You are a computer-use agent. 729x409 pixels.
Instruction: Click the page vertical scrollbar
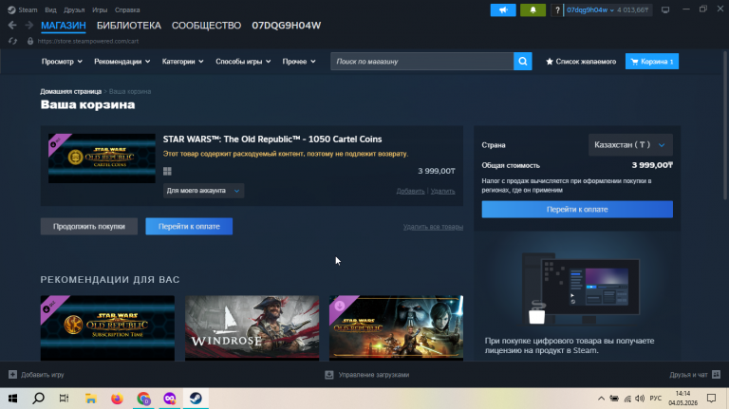pos(725,125)
